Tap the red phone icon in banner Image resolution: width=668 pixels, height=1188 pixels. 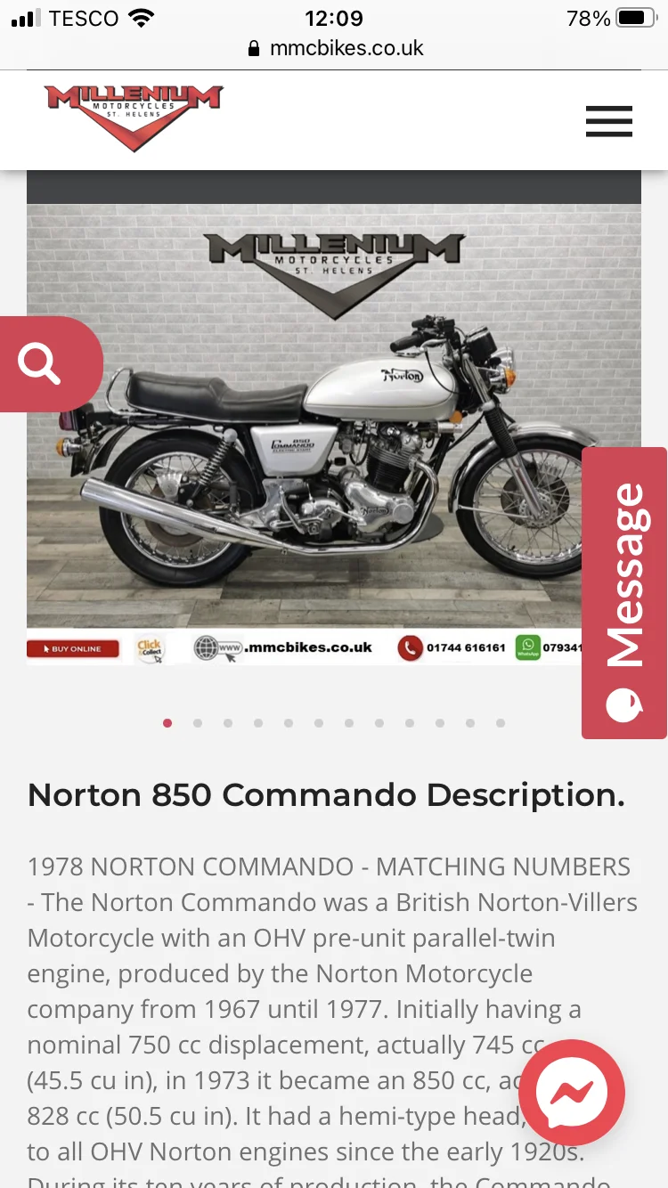(410, 647)
